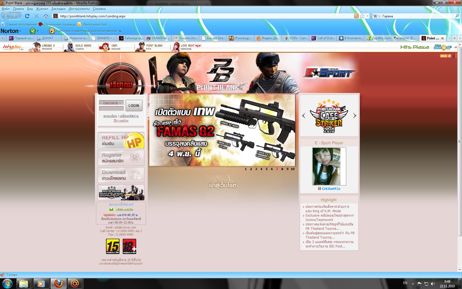Open the Windows Start menu
Image resolution: width=462 pixels, height=289 pixels.
click(7, 283)
